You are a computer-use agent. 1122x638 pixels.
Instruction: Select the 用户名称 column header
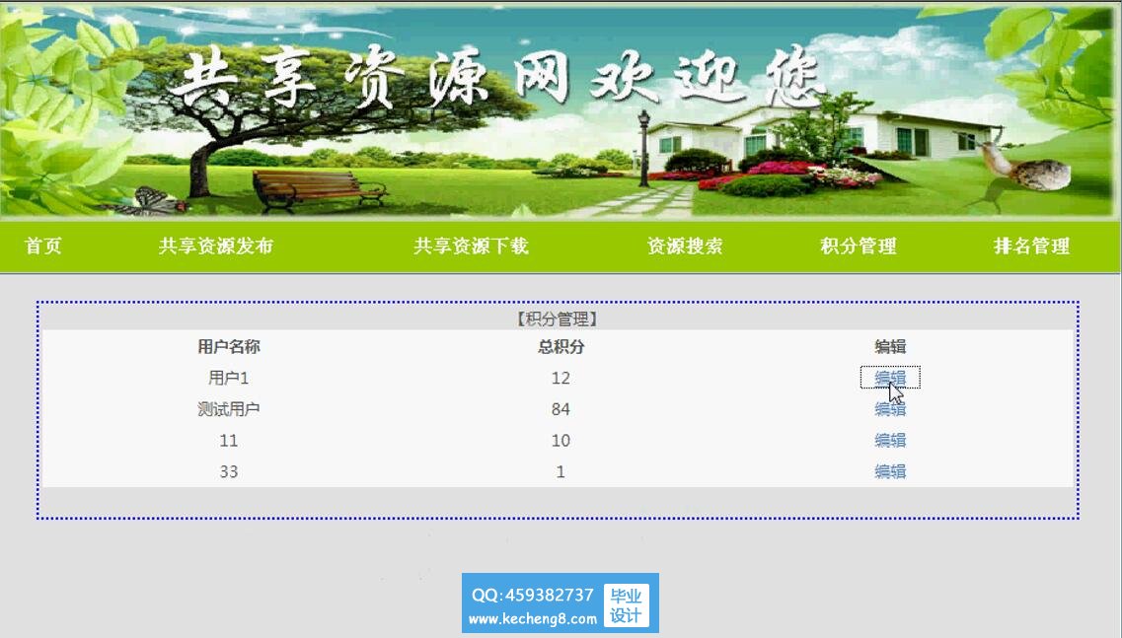229,347
